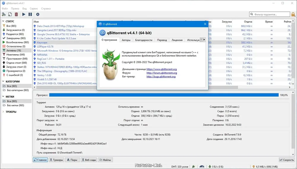Click the Скорость graph button

click(287, 160)
